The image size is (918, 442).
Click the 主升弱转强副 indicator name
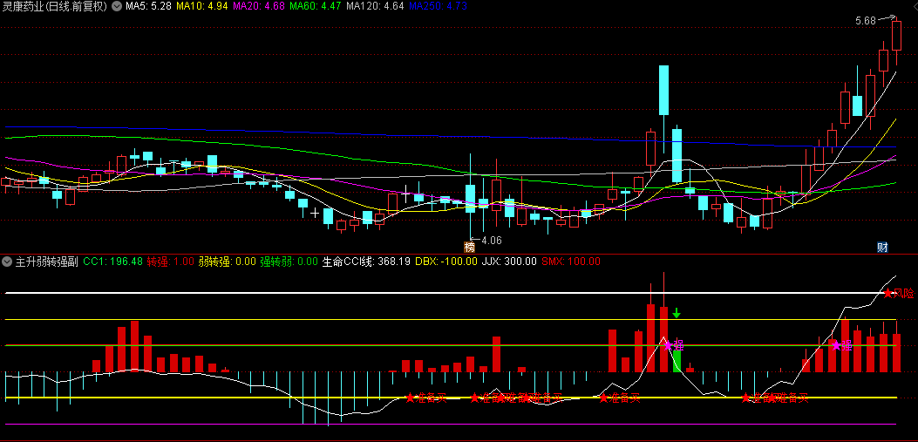pyautogui.click(x=46, y=262)
